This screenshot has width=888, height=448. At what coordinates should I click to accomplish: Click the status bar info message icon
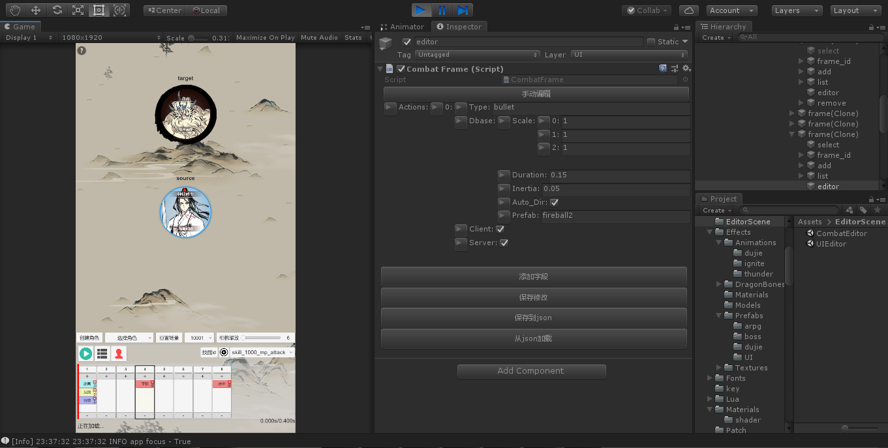click(x=5, y=441)
